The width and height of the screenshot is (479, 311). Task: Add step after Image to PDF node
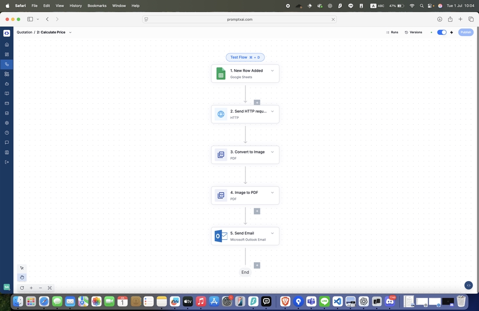257,211
